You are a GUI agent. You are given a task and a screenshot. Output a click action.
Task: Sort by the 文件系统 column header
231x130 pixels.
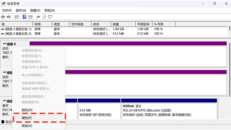[80, 24]
